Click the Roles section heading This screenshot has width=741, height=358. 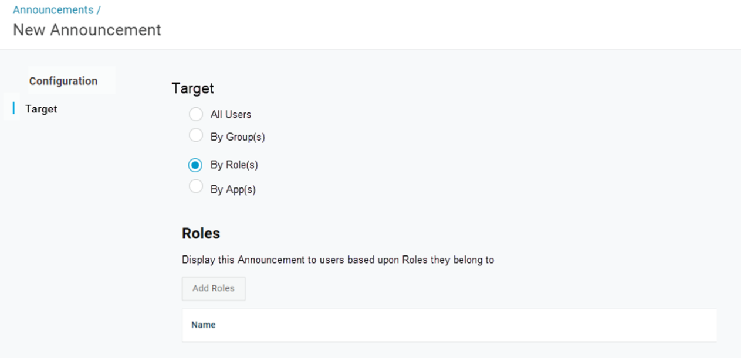(x=201, y=233)
